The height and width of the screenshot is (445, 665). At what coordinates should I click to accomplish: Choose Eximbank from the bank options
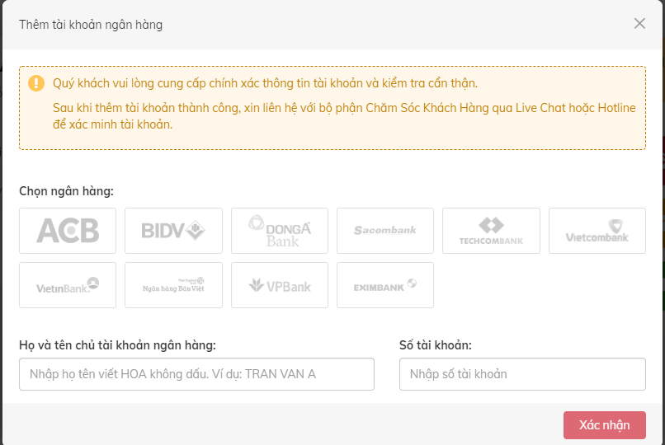click(x=385, y=285)
